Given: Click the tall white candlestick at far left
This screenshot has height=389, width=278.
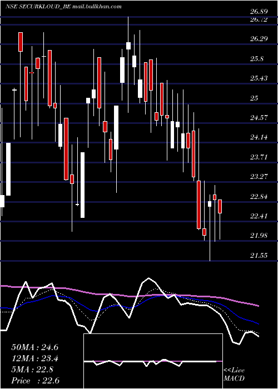Looking at the screenshot, I should [8, 169].
